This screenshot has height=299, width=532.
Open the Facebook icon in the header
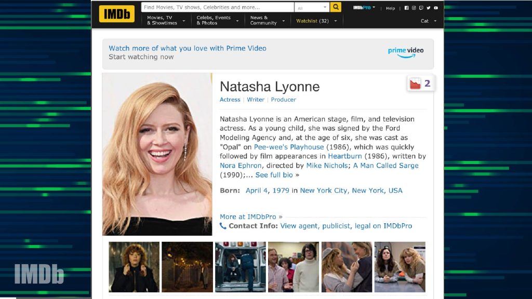(406, 8)
